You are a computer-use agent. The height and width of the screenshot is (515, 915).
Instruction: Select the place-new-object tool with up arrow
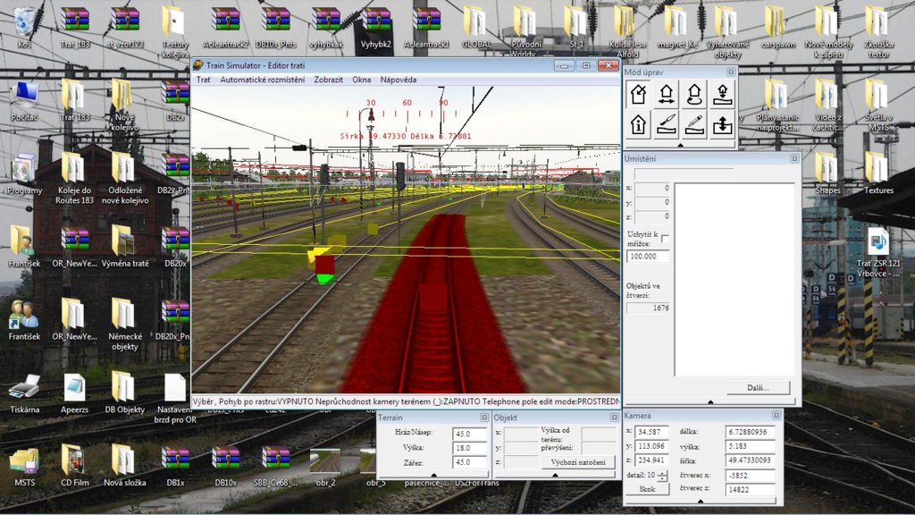click(639, 124)
